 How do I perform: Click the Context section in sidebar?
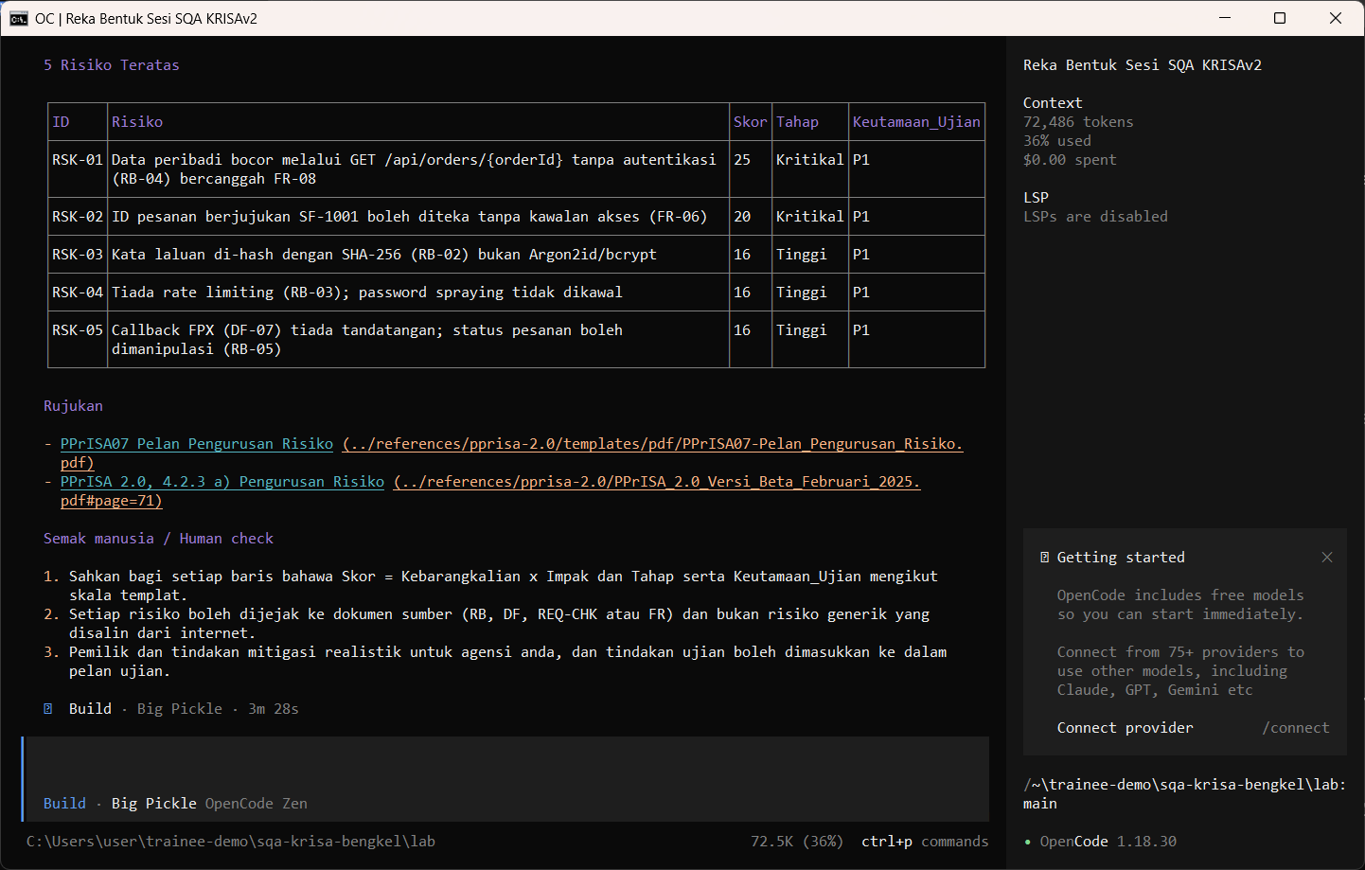coord(1053,103)
